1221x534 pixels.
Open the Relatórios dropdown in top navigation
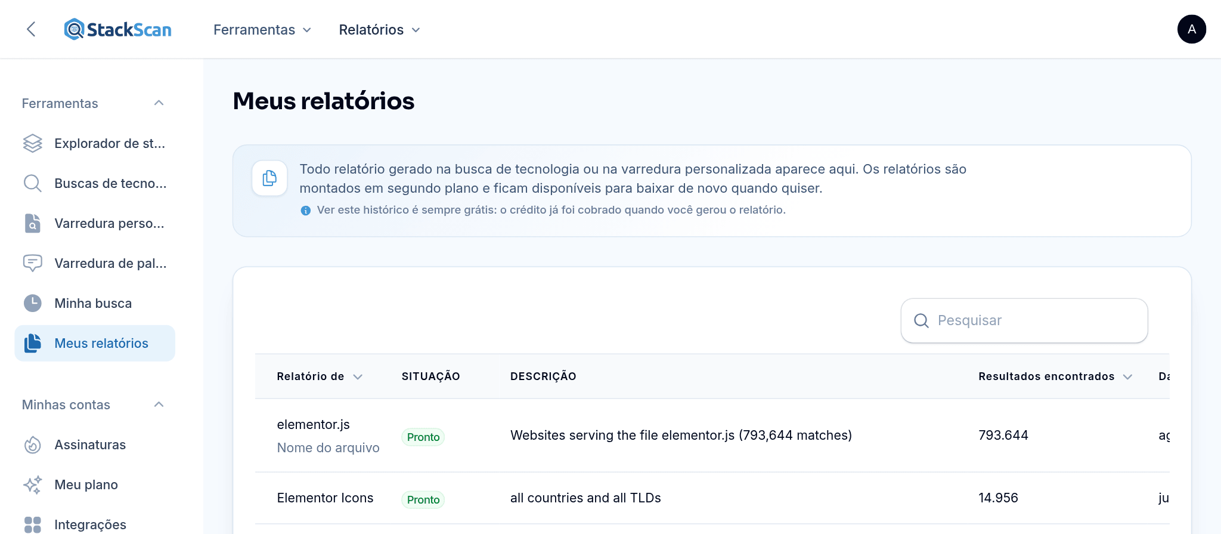tap(379, 30)
